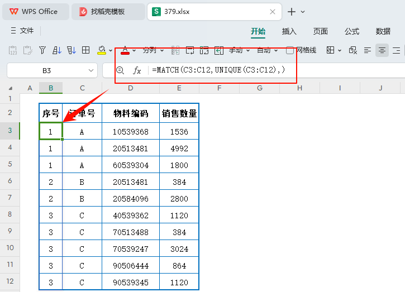The image size is (405, 292).
Task: Open the font color dropdown arrow
Action: point(134,50)
